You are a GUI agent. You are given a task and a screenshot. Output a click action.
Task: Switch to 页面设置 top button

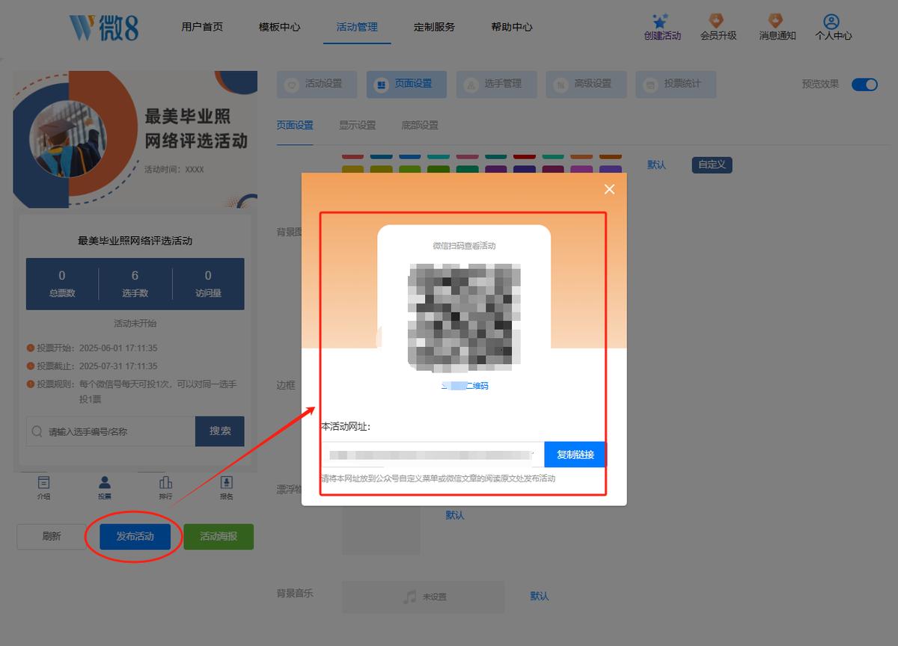coord(406,84)
